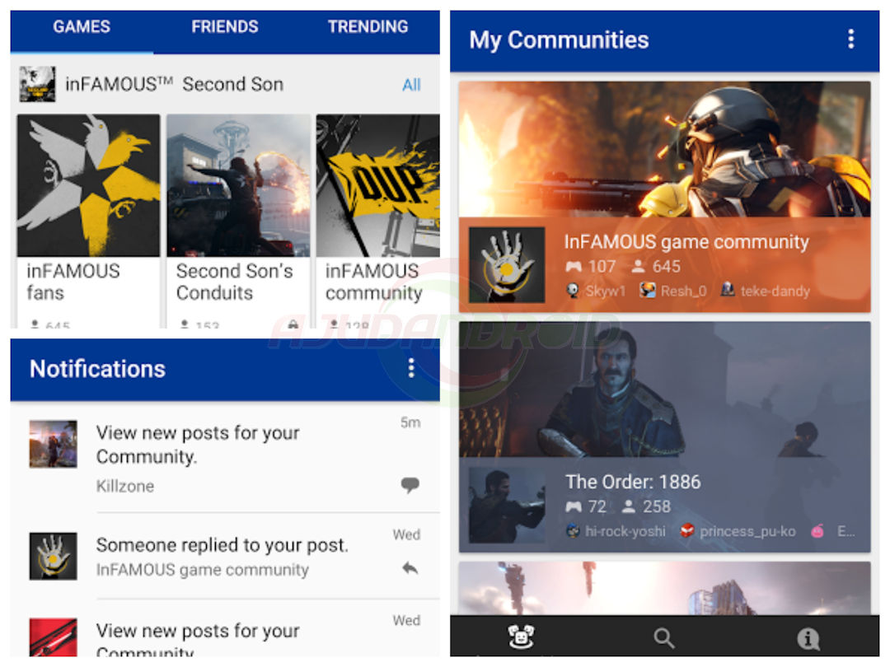The height and width of the screenshot is (667, 890).
Task: Tap the All link for inFAMOUS Second Son
Action: coord(411,85)
